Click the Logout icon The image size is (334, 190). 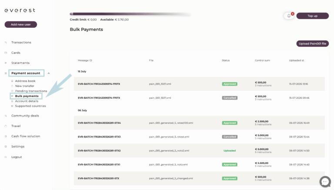(6, 157)
